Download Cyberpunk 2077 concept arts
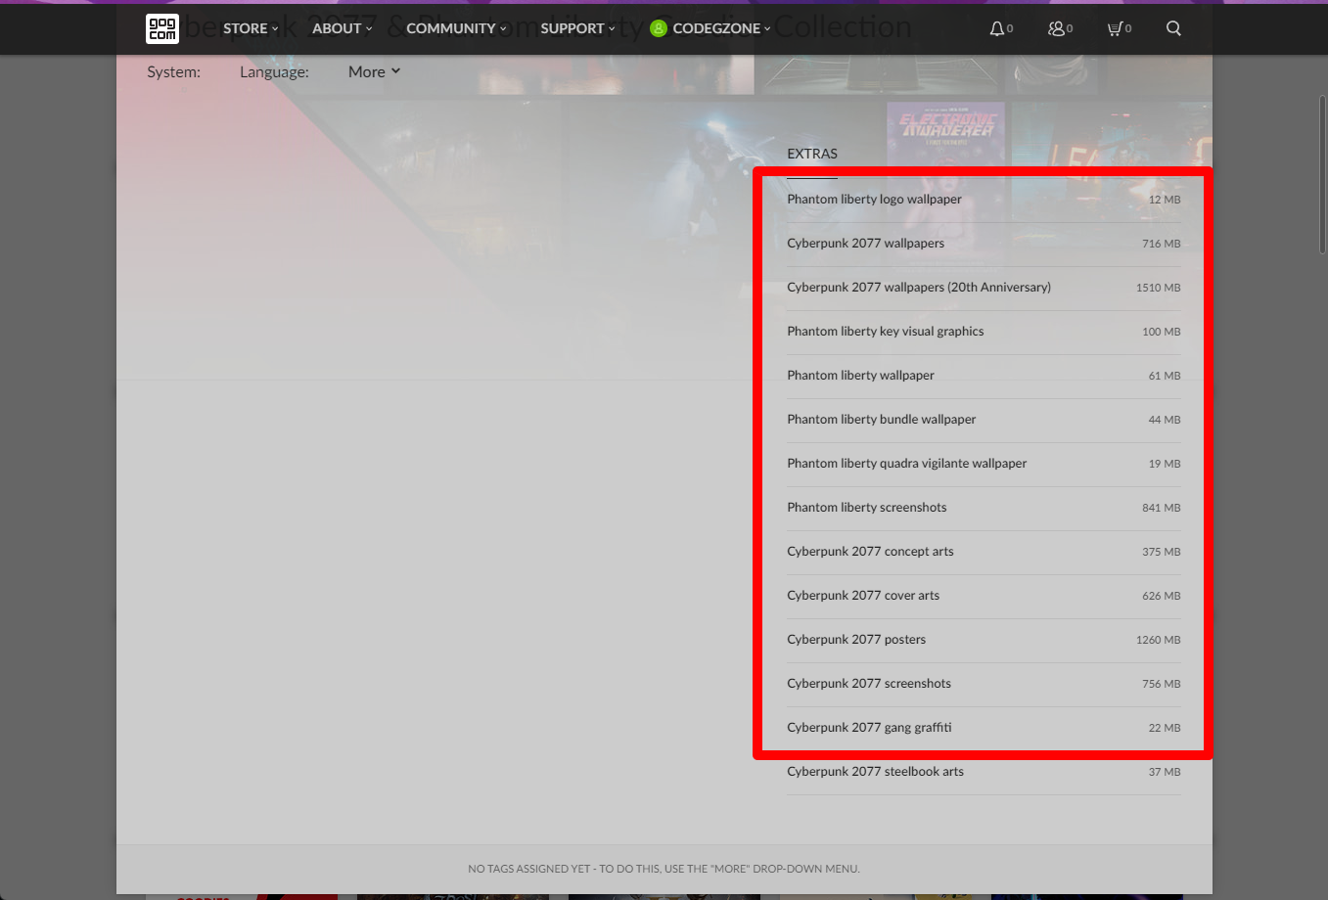Viewport: 1328px width, 900px height. click(x=984, y=552)
